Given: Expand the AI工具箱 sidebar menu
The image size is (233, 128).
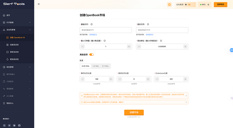Looking at the screenshot, I should [17, 96].
